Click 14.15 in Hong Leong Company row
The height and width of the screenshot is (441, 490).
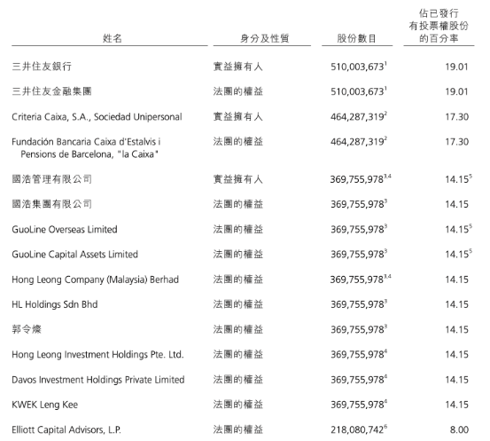click(x=457, y=280)
